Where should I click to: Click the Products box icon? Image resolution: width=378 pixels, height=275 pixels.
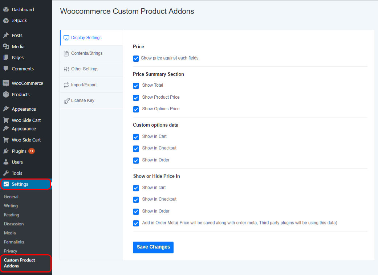coord(6,94)
